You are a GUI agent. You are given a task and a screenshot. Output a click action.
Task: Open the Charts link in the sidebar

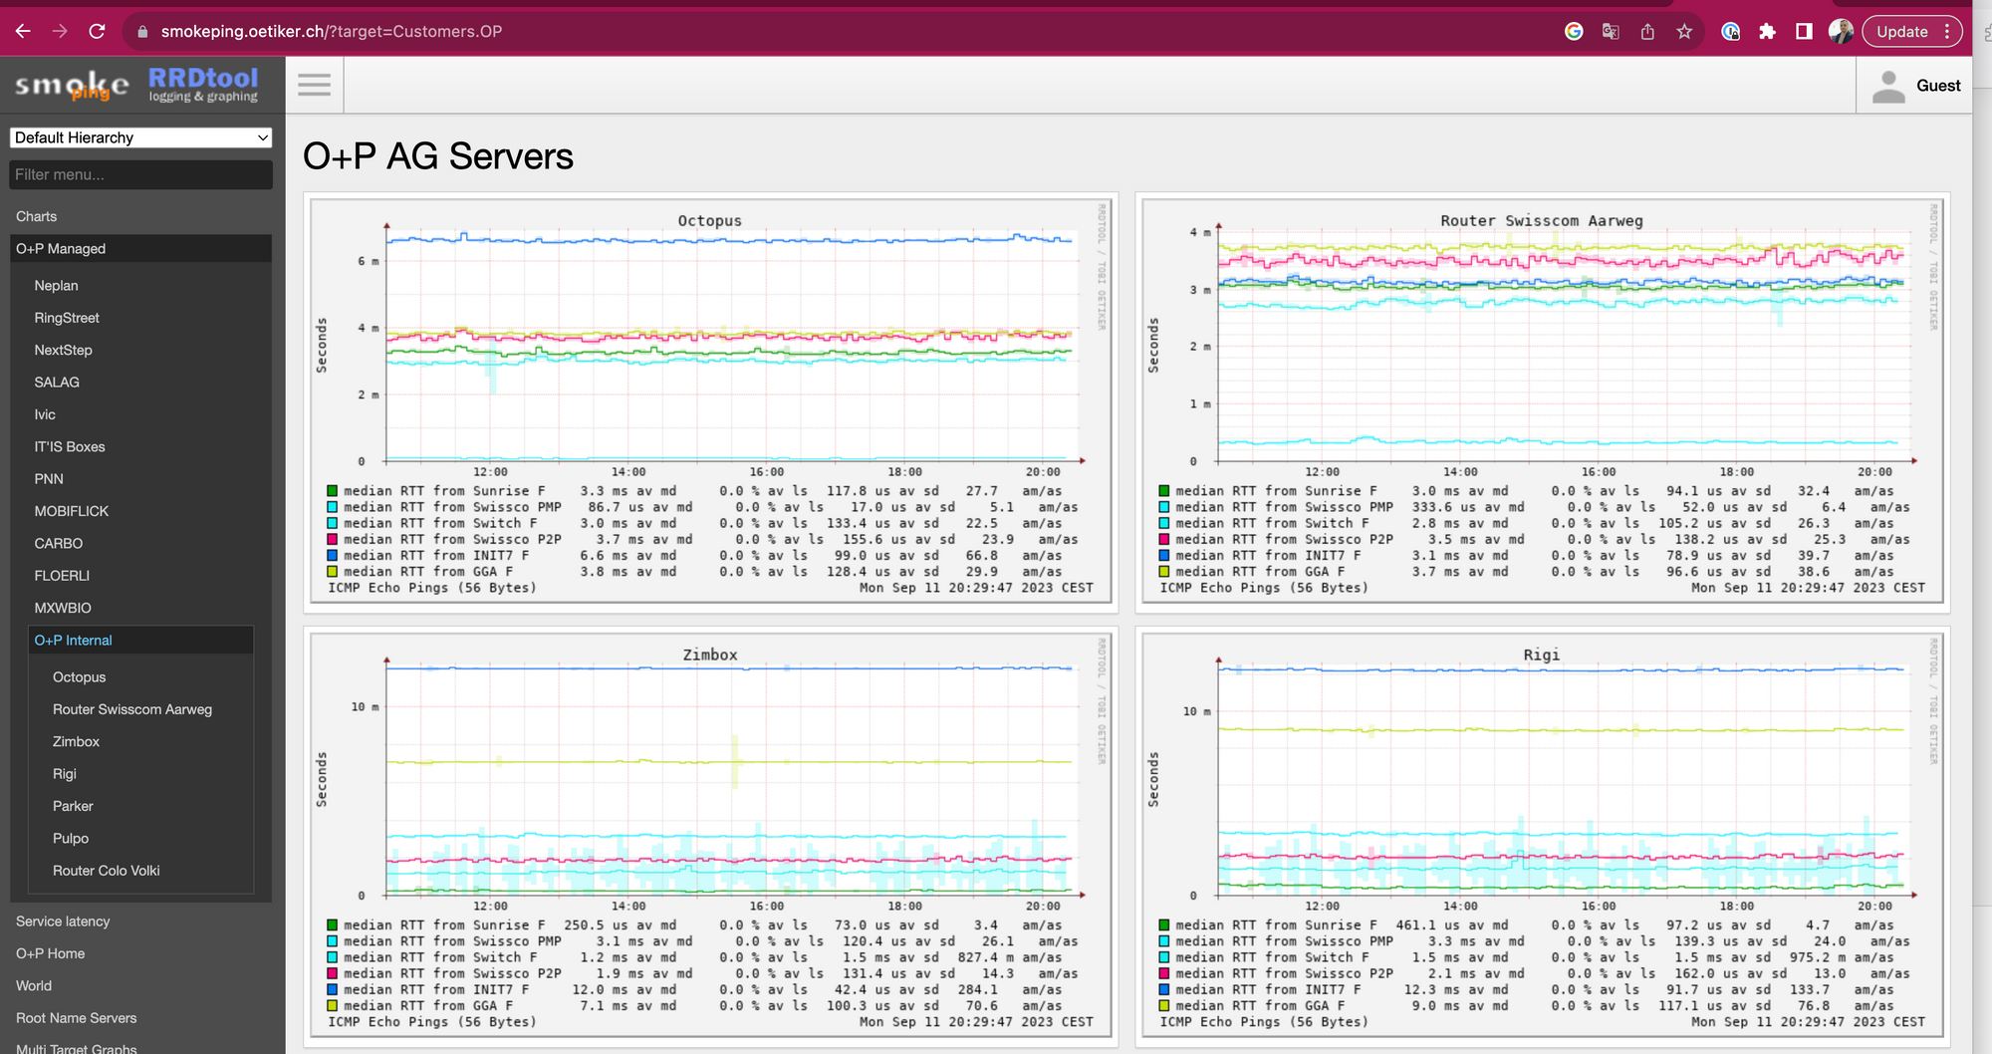pyautogui.click(x=36, y=216)
